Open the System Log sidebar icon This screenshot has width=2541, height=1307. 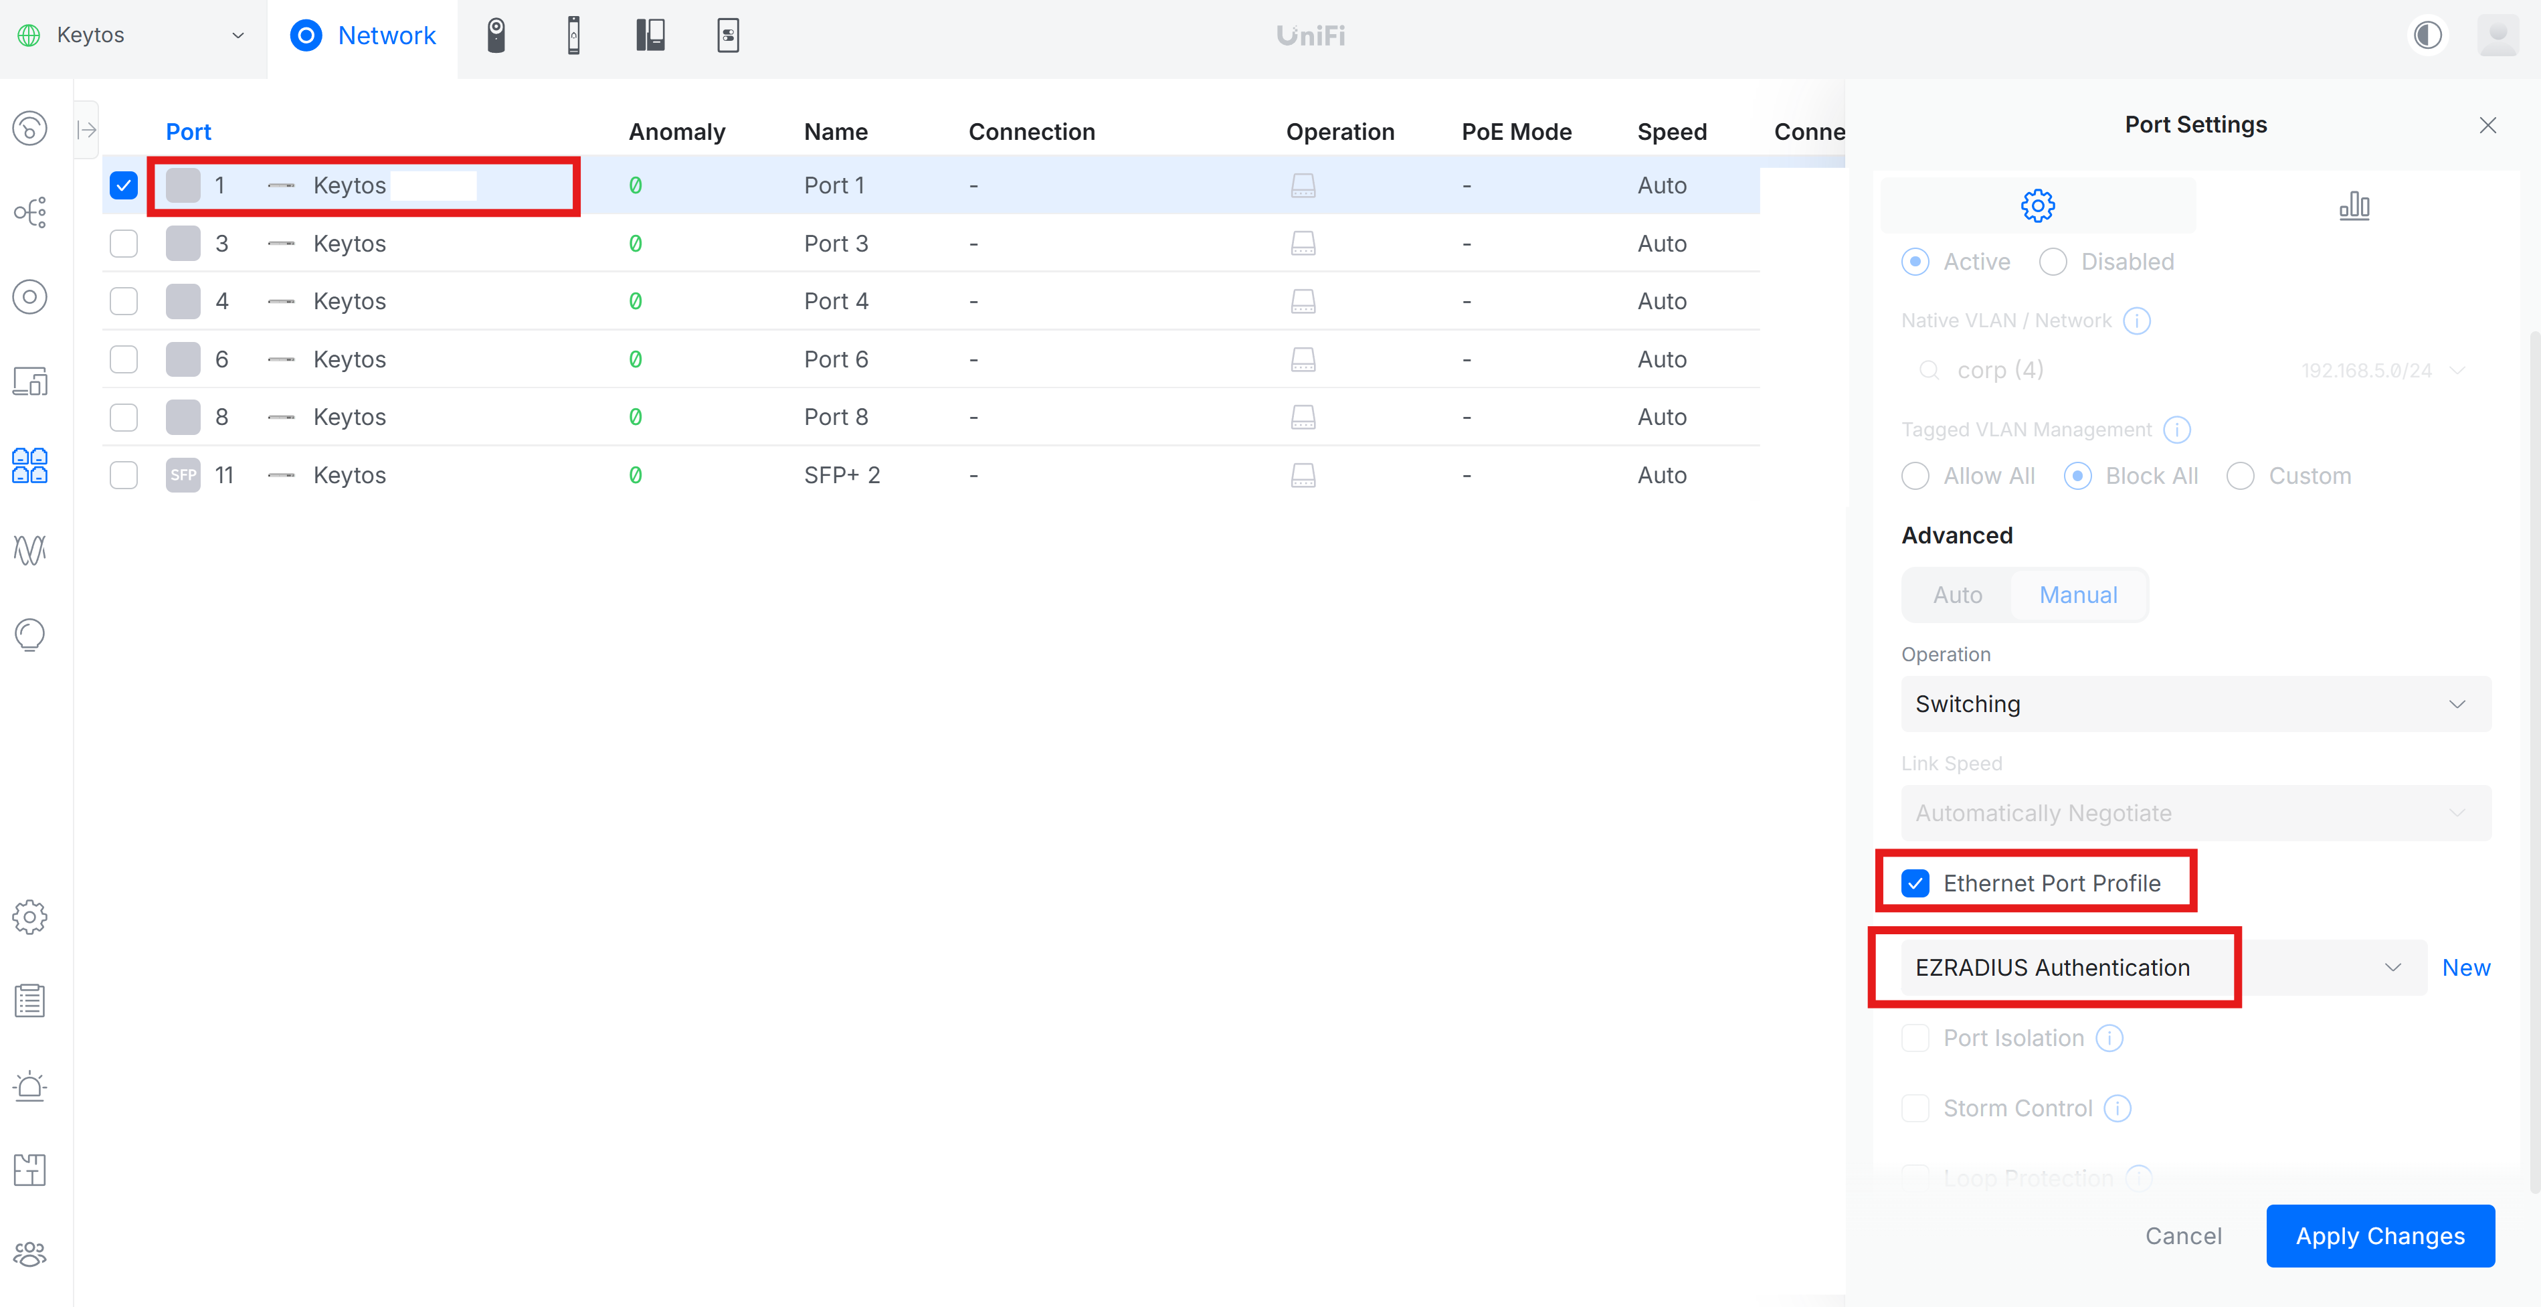[29, 1001]
